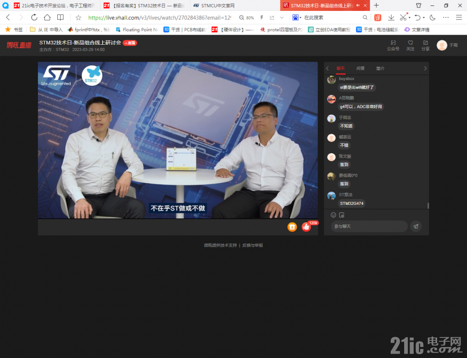The width and height of the screenshot is (467, 358).
Task: Expand the undo history dropdown arrow
Action: point(424,18)
